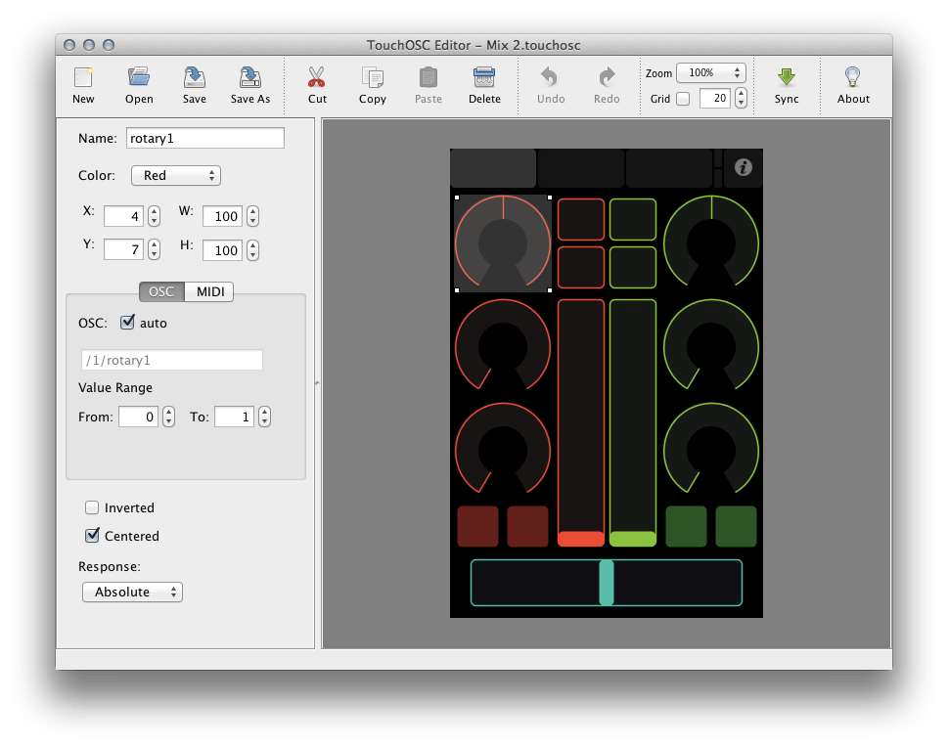Create a new layout with New
Image resolution: width=948 pixels, height=747 pixels.
83,85
